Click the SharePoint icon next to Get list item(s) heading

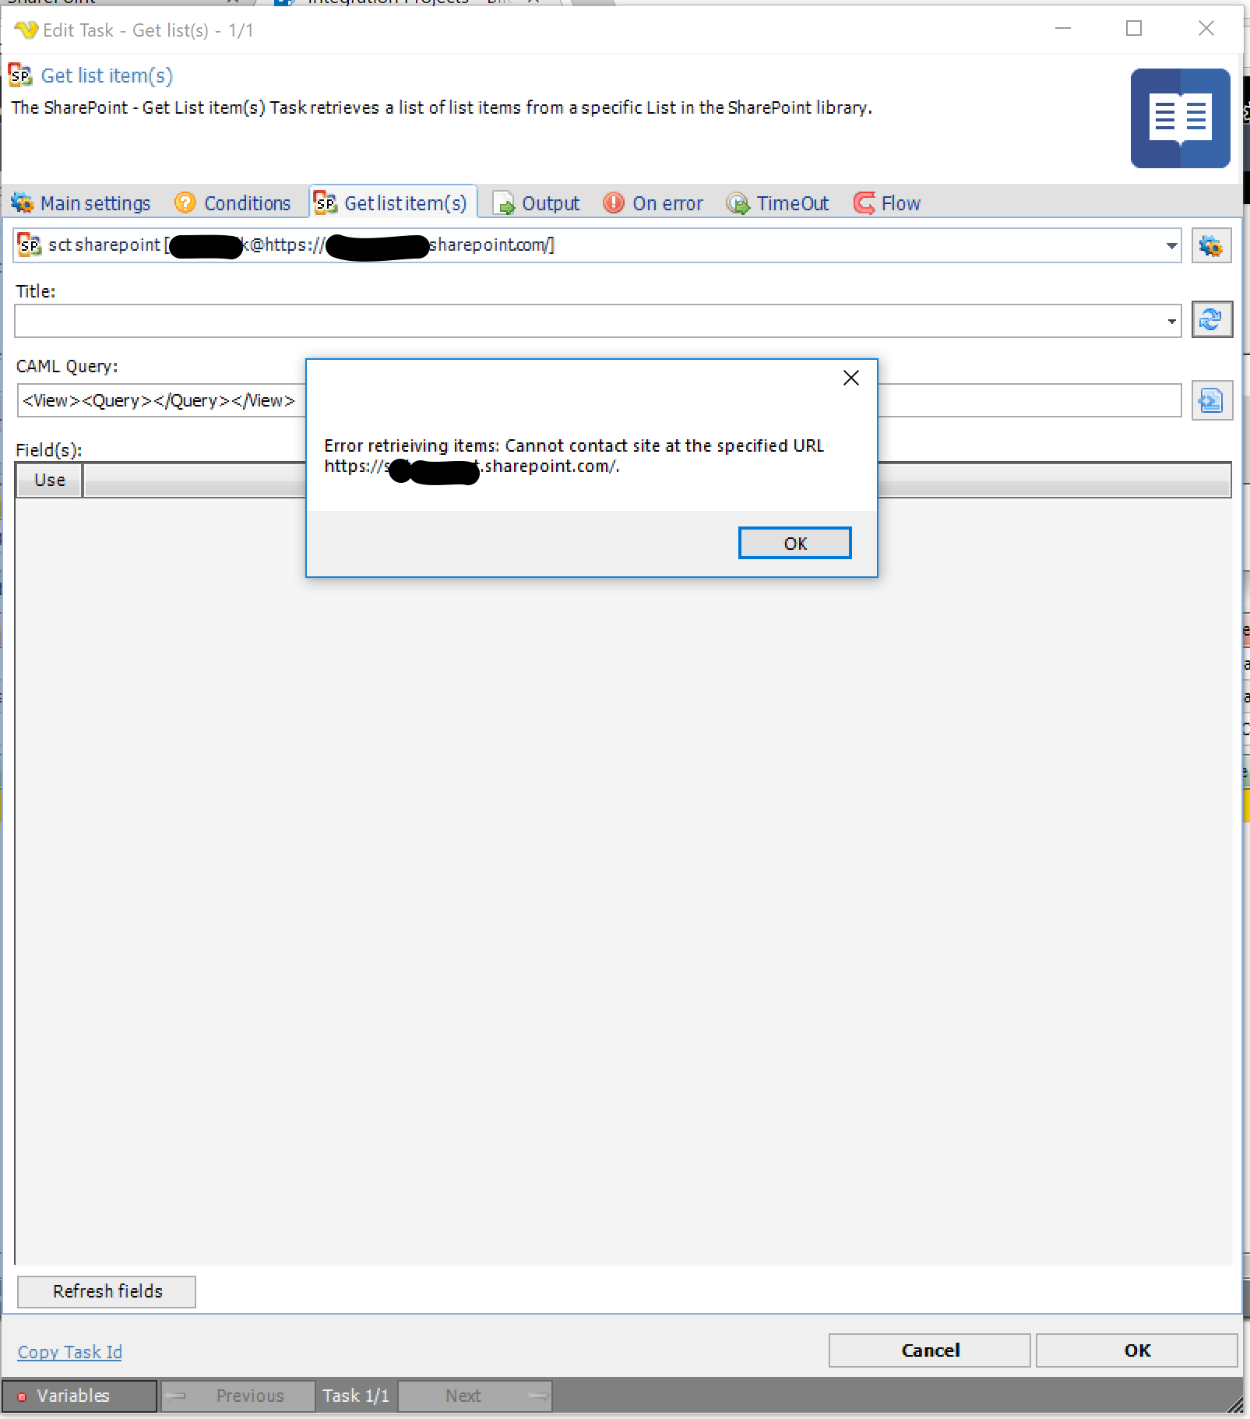20,76
